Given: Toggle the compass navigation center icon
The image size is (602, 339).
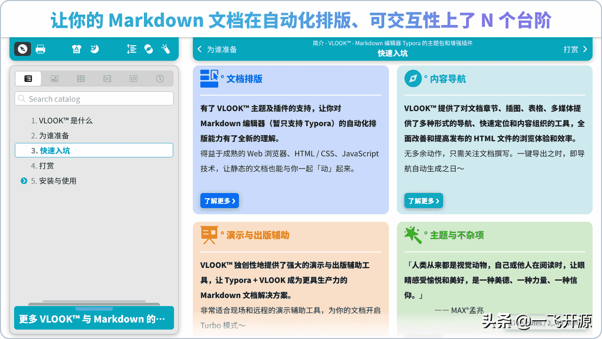Looking at the screenshot, I should click(x=23, y=49).
